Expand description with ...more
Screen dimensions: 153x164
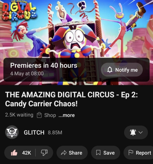67,115
